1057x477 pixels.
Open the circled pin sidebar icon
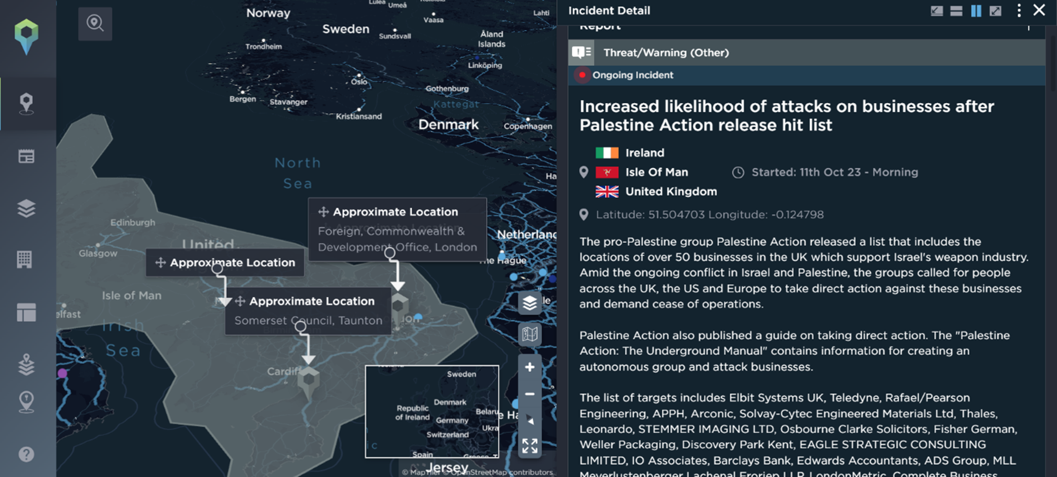click(26, 402)
